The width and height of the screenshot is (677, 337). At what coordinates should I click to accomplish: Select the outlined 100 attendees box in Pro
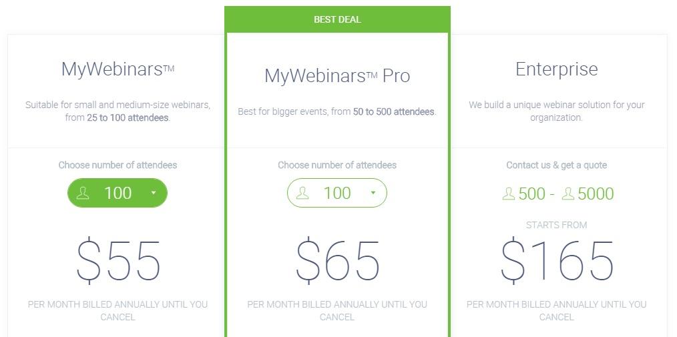(x=337, y=193)
